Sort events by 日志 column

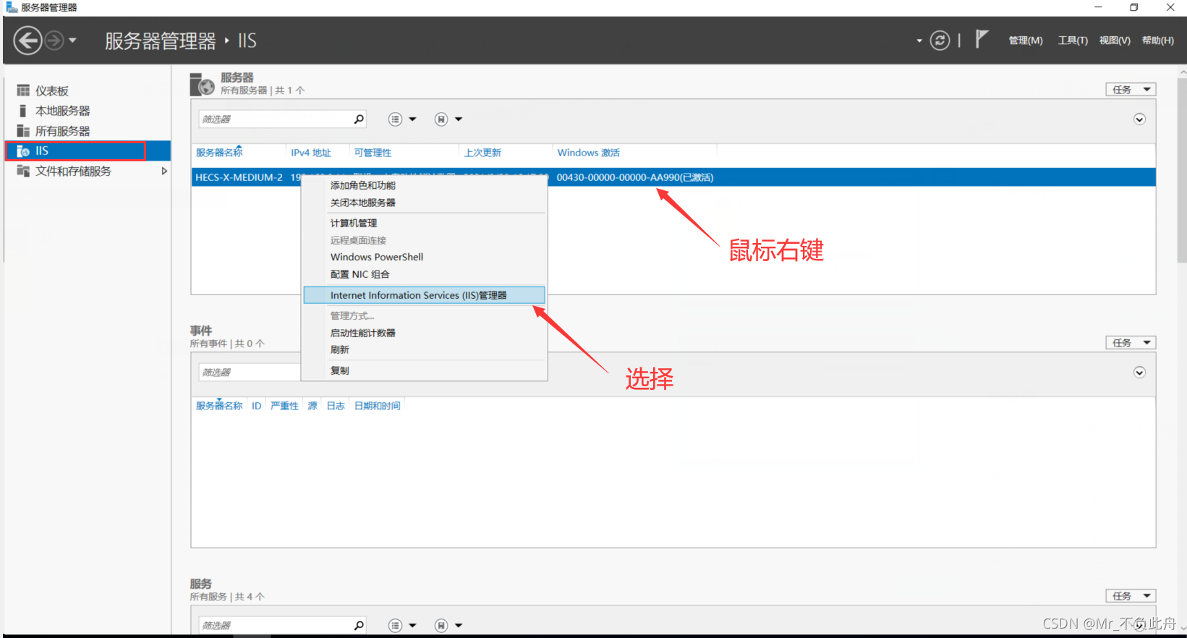pyautogui.click(x=336, y=406)
